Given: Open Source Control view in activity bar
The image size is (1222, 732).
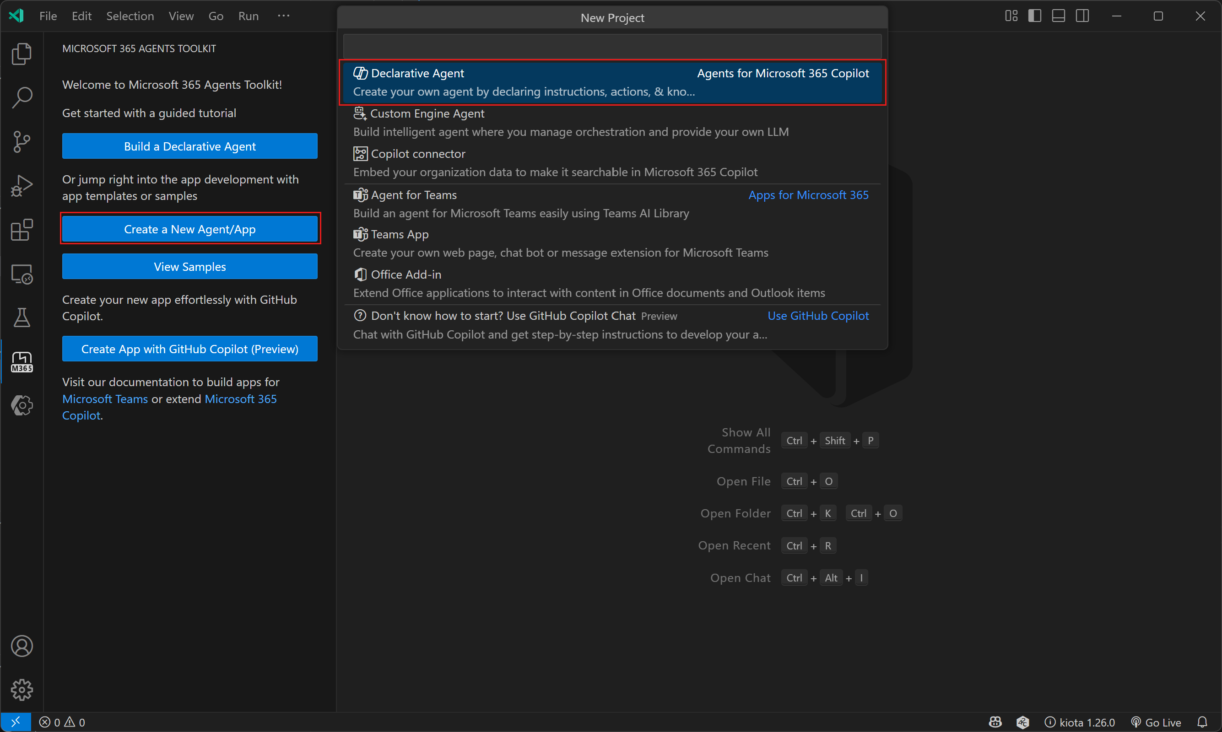Looking at the screenshot, I should tap(22, 141).
